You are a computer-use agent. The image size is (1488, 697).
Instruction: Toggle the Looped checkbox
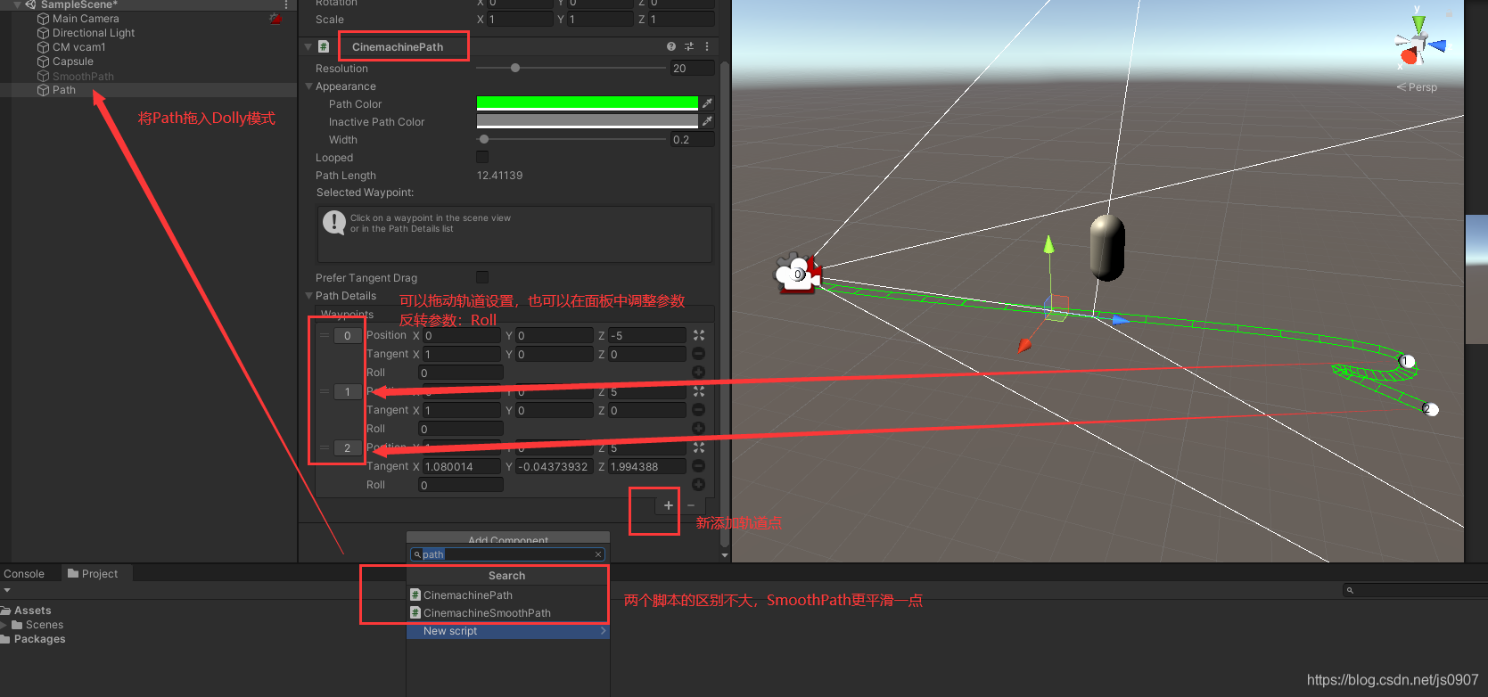[x=482, y=157]
